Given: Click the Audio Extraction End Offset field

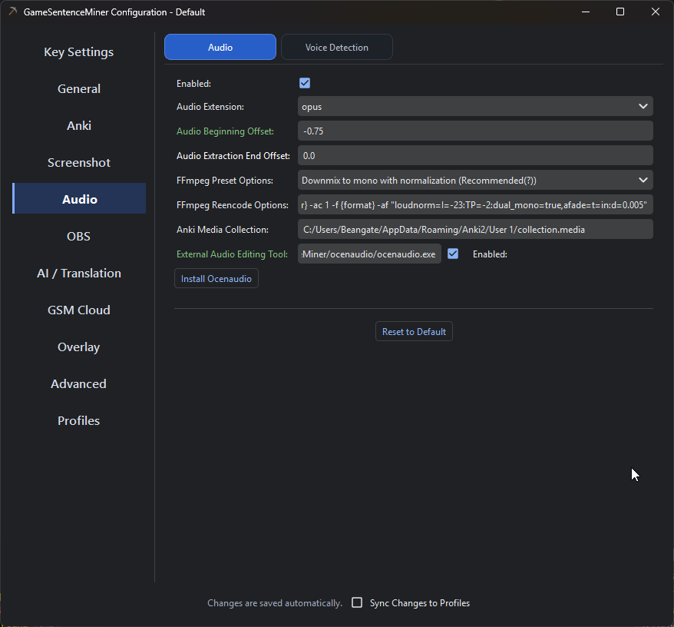Looking at the screenshot, I should point(475,155).
